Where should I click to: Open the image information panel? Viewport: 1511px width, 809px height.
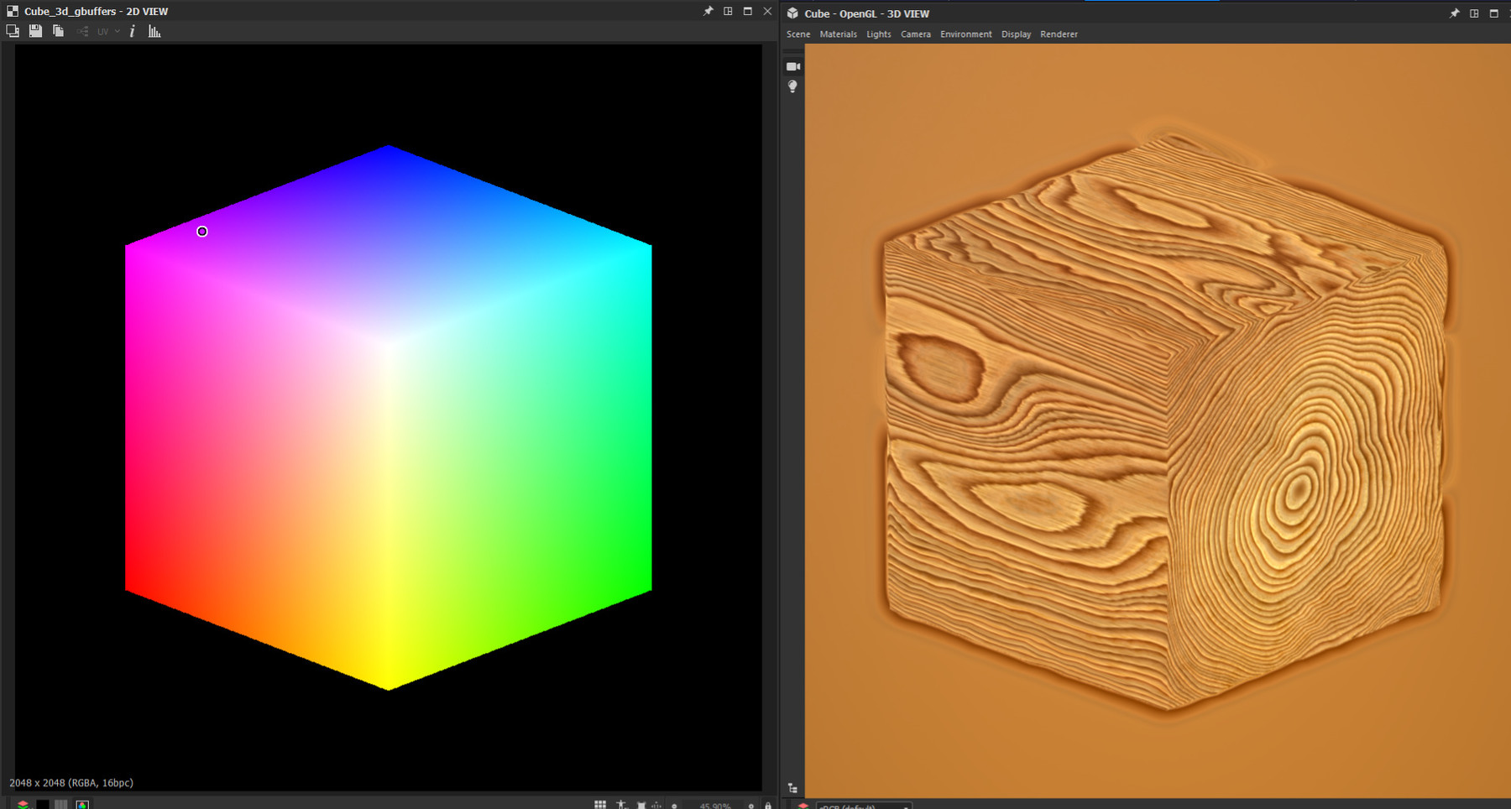click(133, 31)
